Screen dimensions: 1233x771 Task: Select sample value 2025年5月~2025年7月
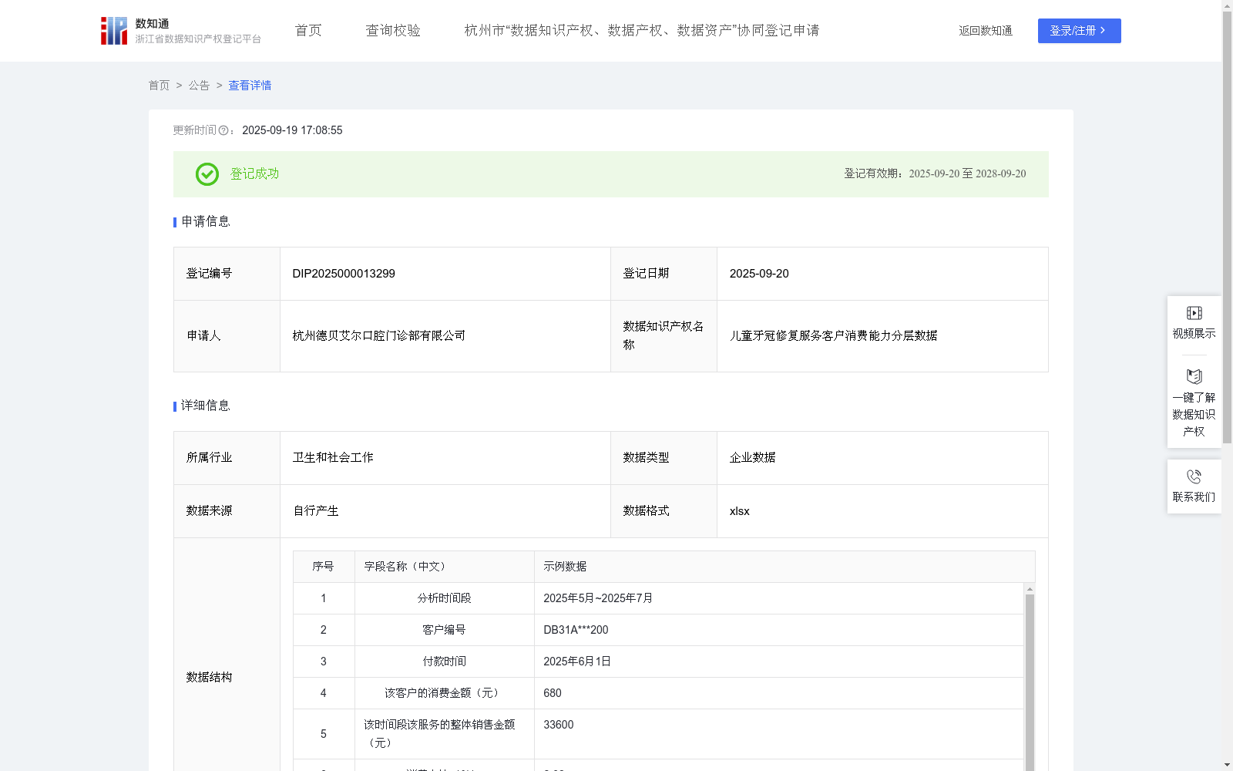598,598
